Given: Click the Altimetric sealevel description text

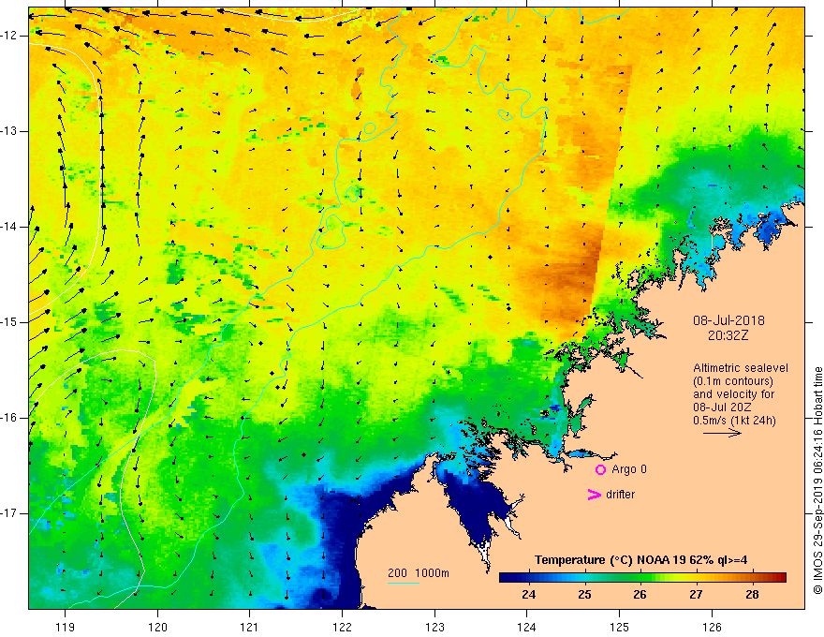Looking at the screenshot, I should [x=741, y=394].
